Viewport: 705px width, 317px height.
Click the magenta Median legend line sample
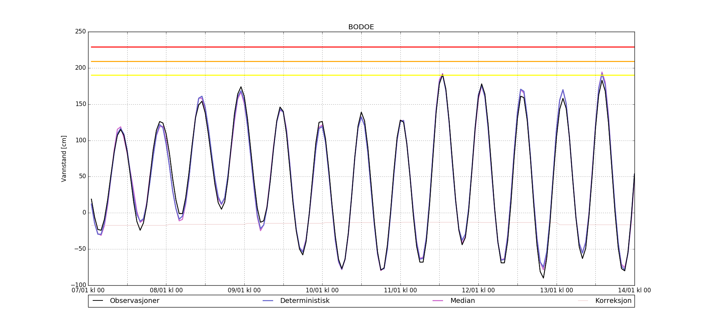click(x=438, y=301)
